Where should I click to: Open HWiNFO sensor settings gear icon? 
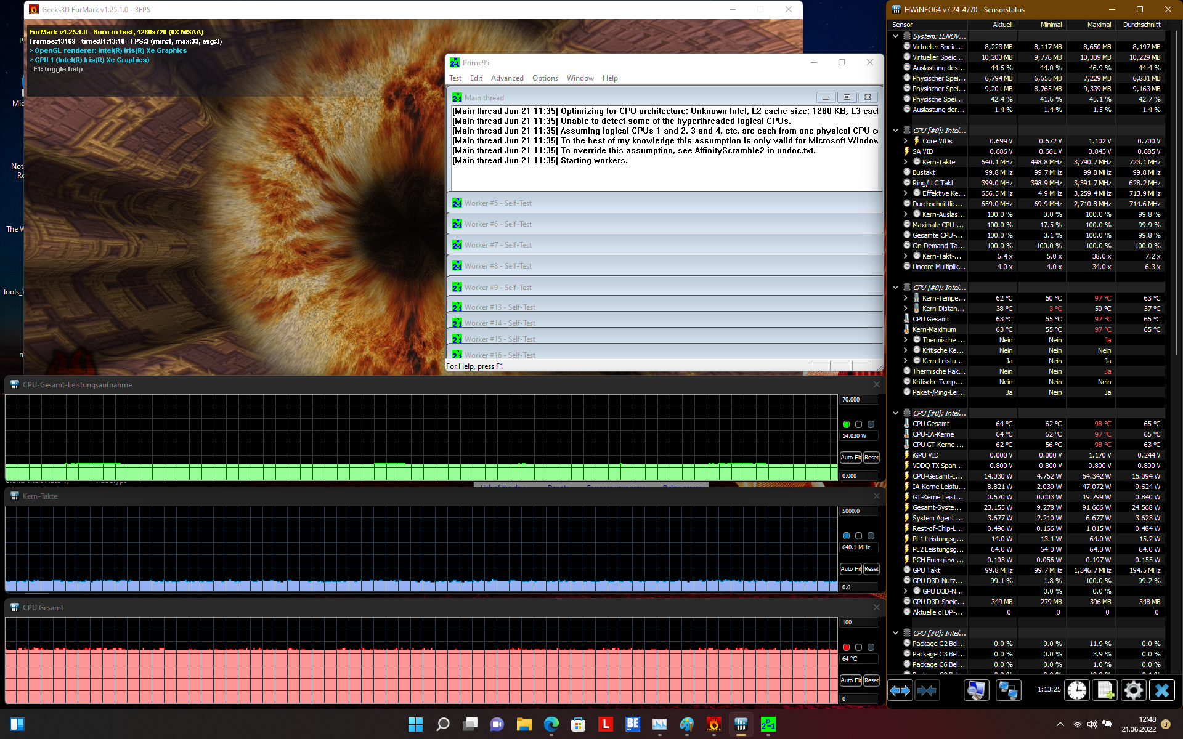click(x=1133, y=690)
